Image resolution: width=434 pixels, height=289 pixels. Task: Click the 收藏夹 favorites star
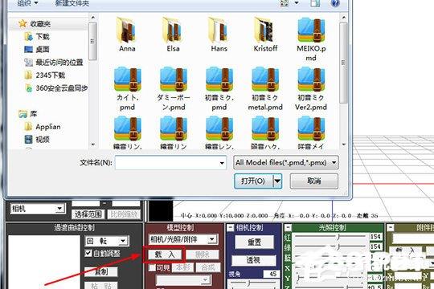23,23
